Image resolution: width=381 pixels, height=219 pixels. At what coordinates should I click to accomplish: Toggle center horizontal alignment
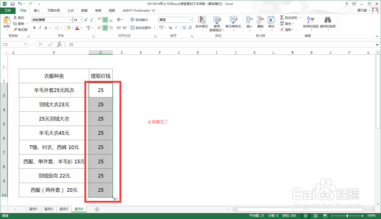pyautogui.click(x=105, y=28)
